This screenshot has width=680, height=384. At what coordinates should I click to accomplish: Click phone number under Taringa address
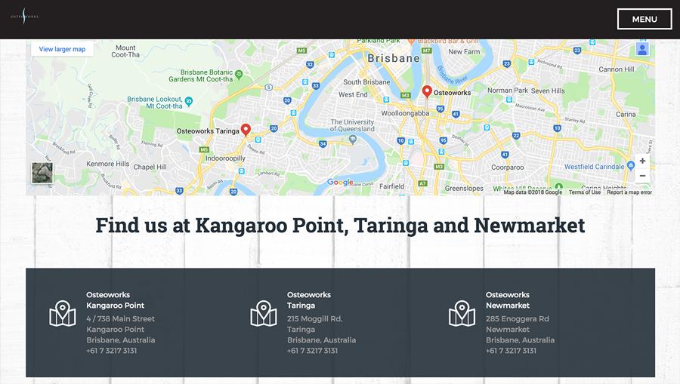tap(312, 351)
